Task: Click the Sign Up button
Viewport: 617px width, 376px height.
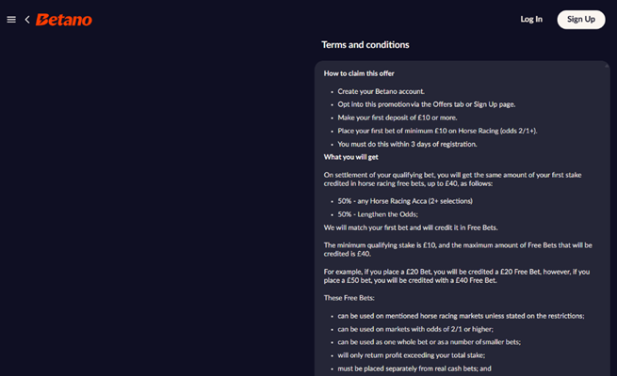Action: click(581, 19)
